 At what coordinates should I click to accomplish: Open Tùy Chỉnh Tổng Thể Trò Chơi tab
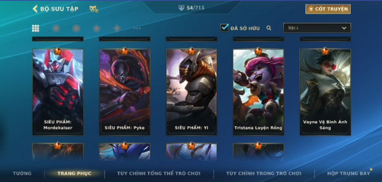(x=159, y=174)
